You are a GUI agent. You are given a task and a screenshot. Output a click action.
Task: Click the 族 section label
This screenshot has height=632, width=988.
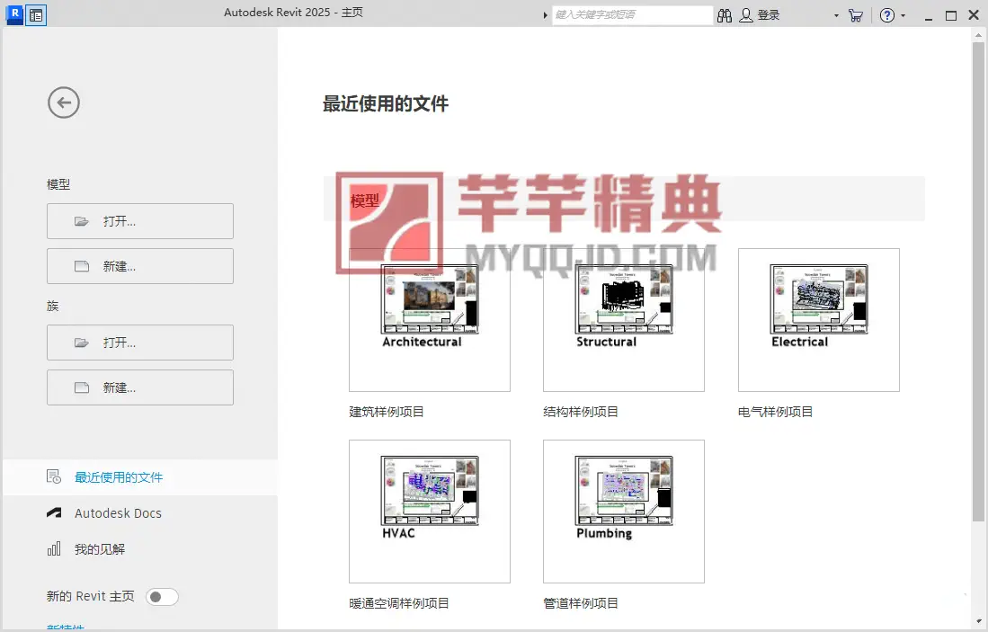click(52, 307)
